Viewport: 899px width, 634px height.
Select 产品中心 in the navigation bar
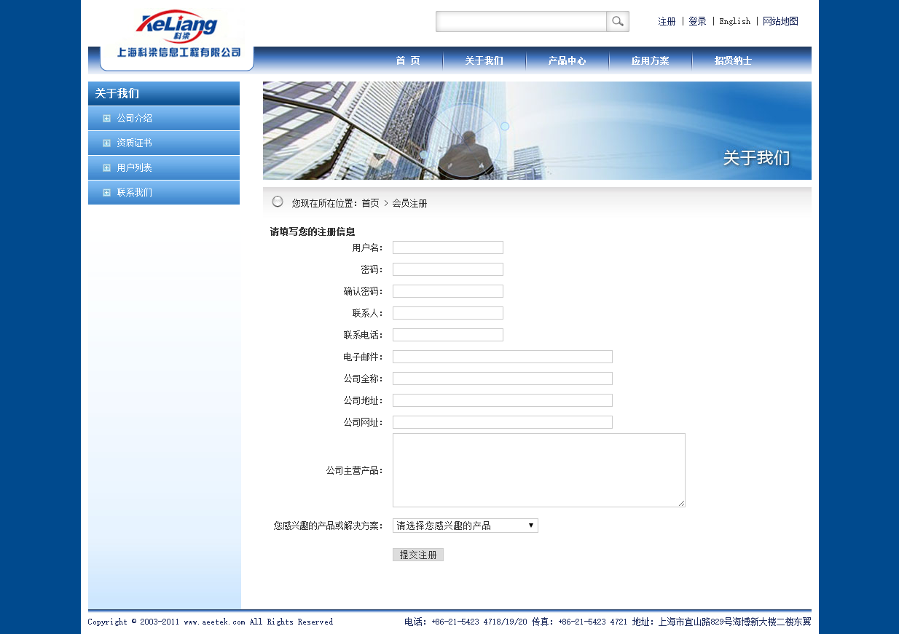tap(567, 61)
